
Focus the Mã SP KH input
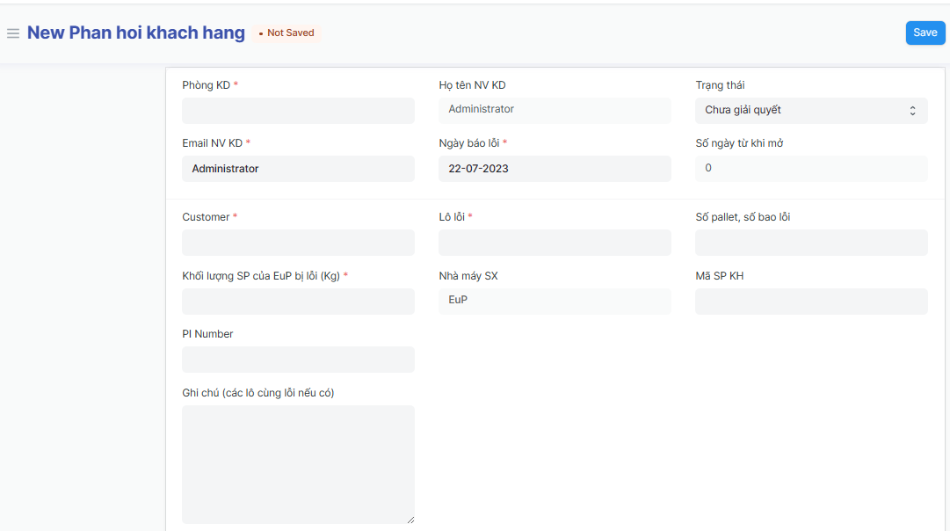810,302
